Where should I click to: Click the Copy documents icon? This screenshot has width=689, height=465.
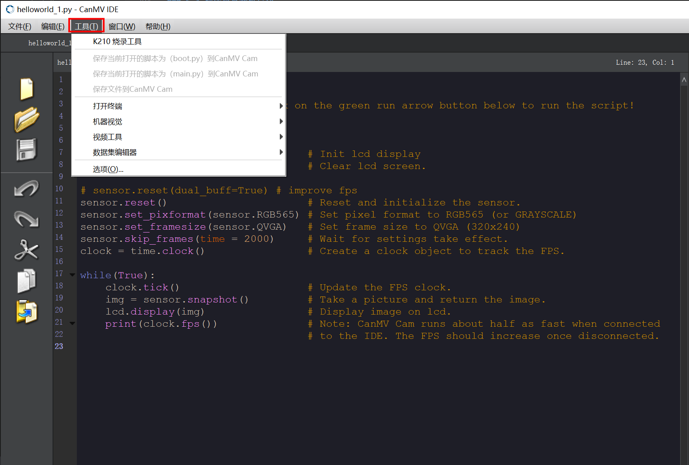tap(27, 281)
